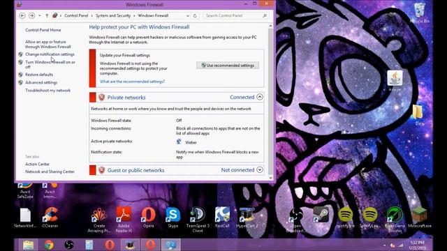Select the Opera desktop shortcut

[149, 218]
